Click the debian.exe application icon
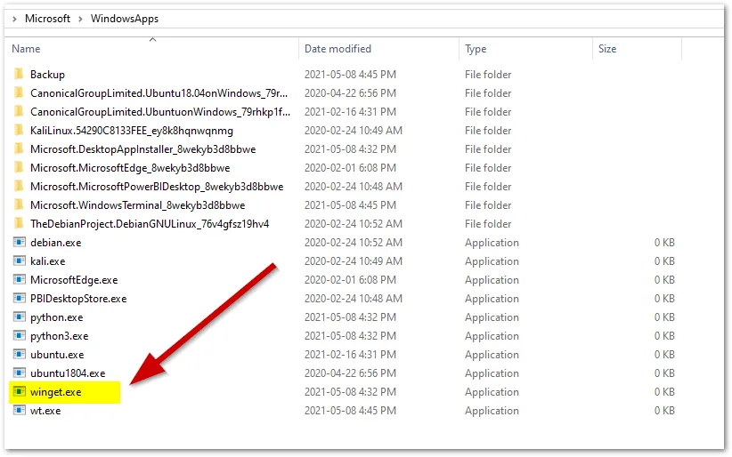732x457 pixels. pos(19,242)
